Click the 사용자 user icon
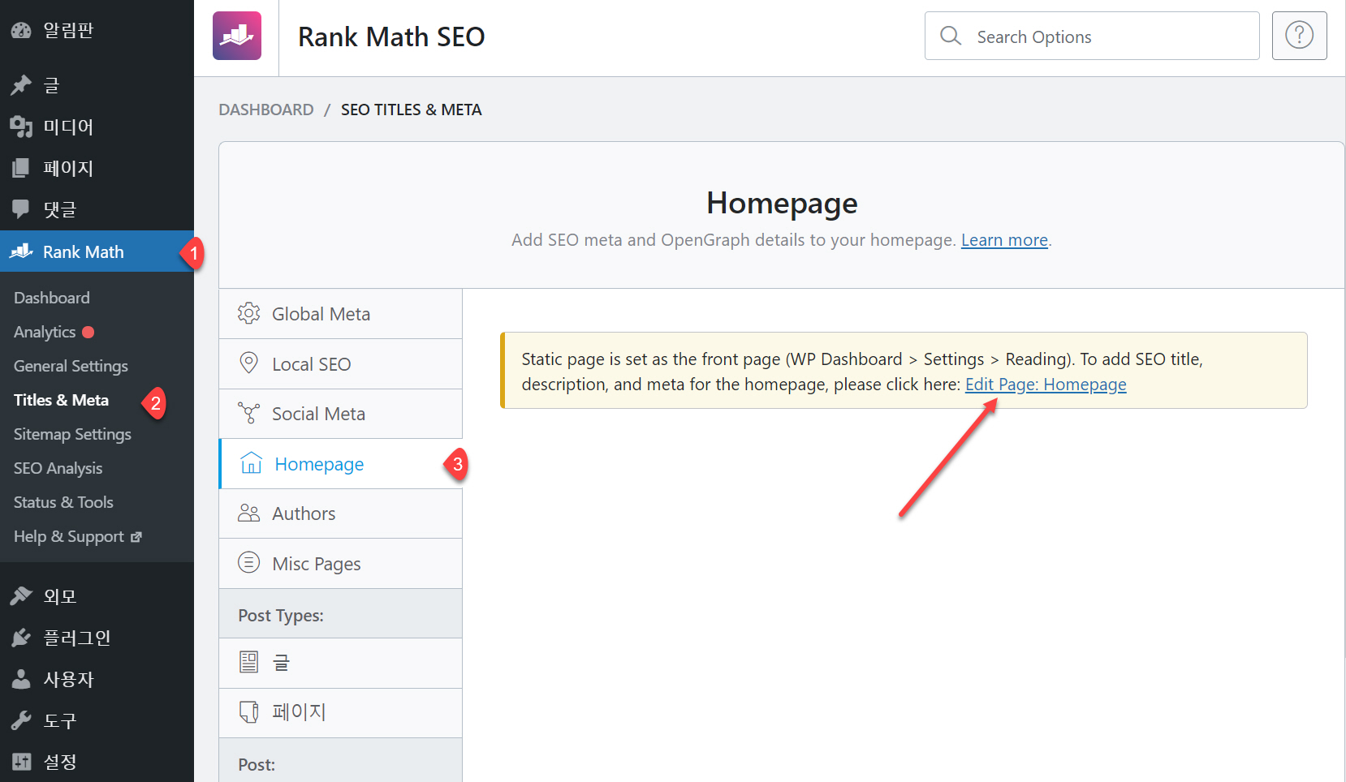The width and height of the screenshot is (1346, 782). 21,679
